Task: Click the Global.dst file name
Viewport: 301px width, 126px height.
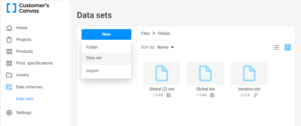Action: [205, 89]
